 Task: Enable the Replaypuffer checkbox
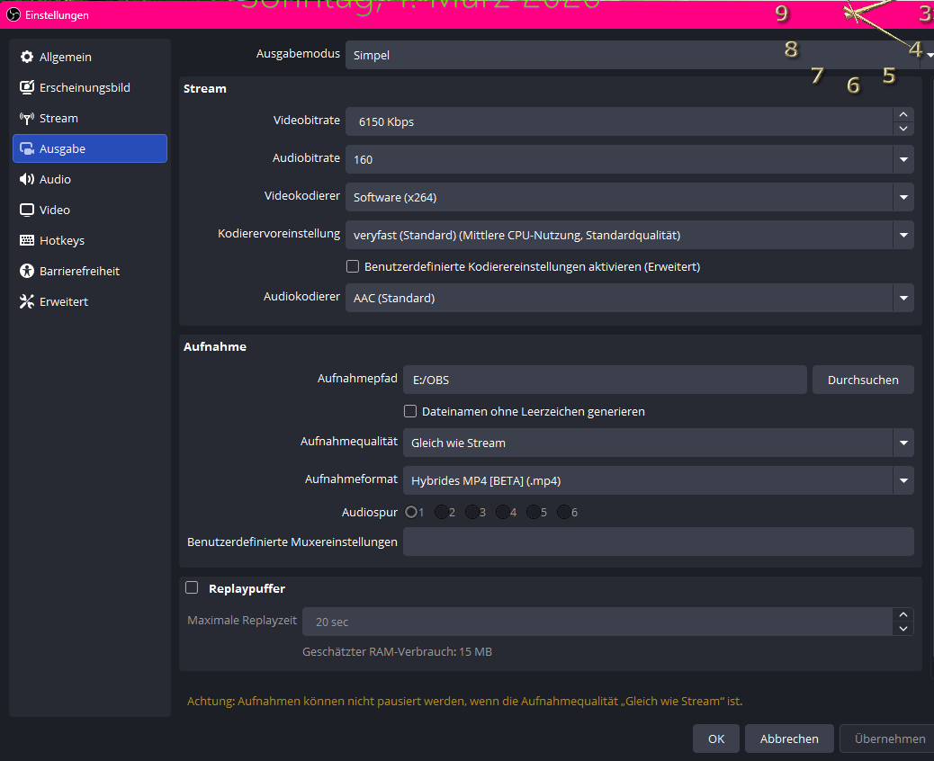pyautogui.click(x=192, y=587)
